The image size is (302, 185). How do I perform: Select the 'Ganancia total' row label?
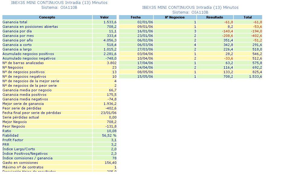[15, 22]
